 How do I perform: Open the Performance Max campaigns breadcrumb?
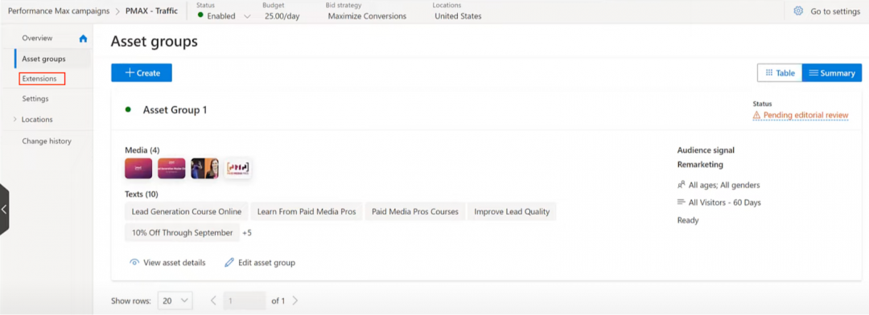tap(59, 11)
